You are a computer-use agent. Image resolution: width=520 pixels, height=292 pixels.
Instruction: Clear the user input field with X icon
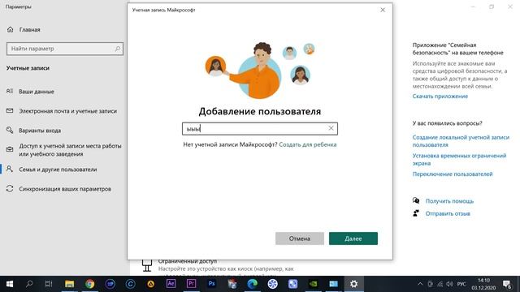point(331,128)
